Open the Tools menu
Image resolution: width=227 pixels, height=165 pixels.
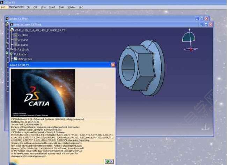coord(61,7)
